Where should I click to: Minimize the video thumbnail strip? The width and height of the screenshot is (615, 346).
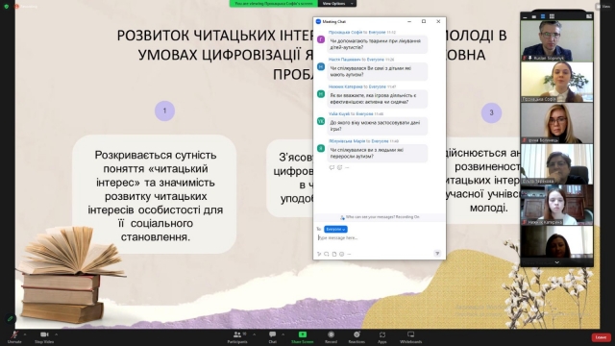coord(525,16)
